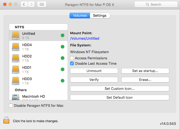Show all preferences grid button
The height and width of the screenshot is (130, 180).
pyautogui.click(x=42, y=4)
